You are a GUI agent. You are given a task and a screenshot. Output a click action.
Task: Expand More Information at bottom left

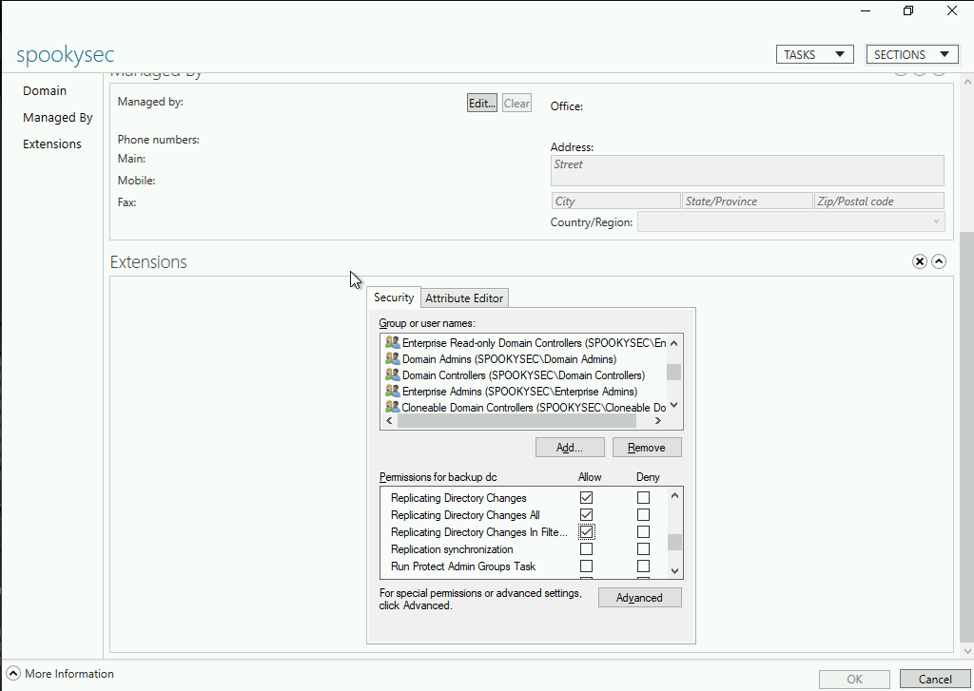click(x=13, y=674)
